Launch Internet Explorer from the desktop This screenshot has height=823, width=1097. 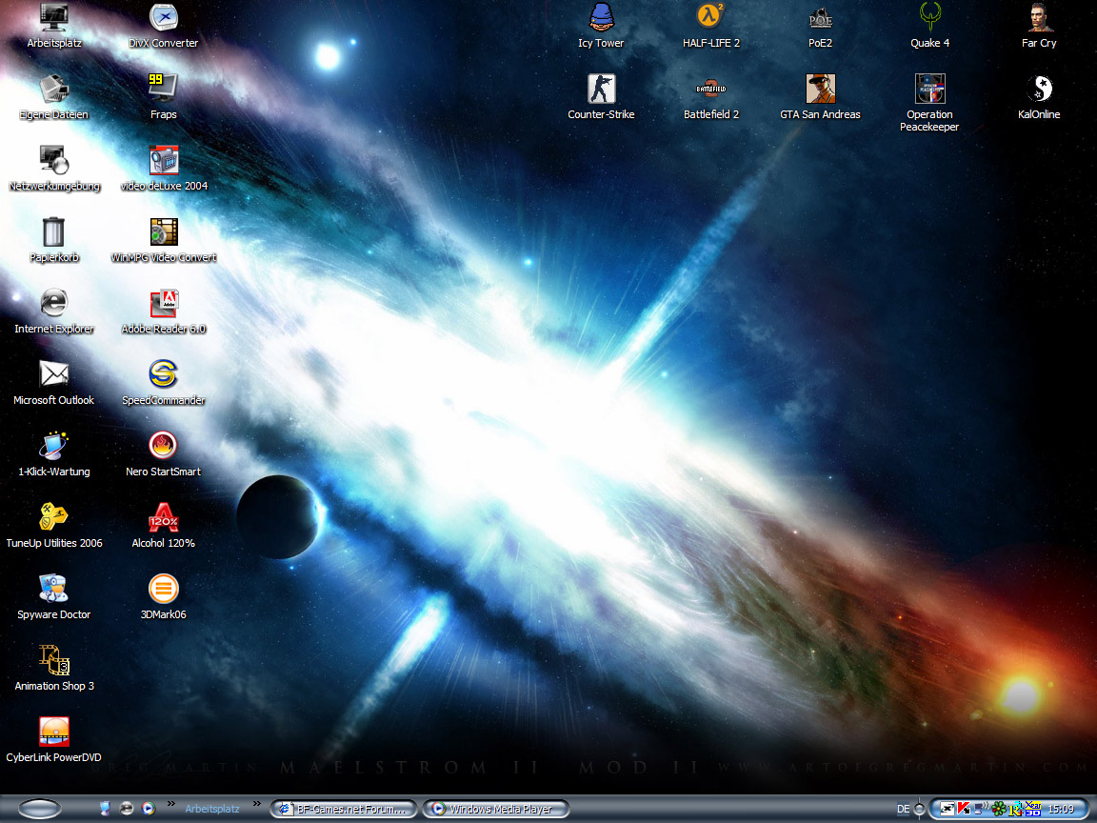tap(54, 311)
